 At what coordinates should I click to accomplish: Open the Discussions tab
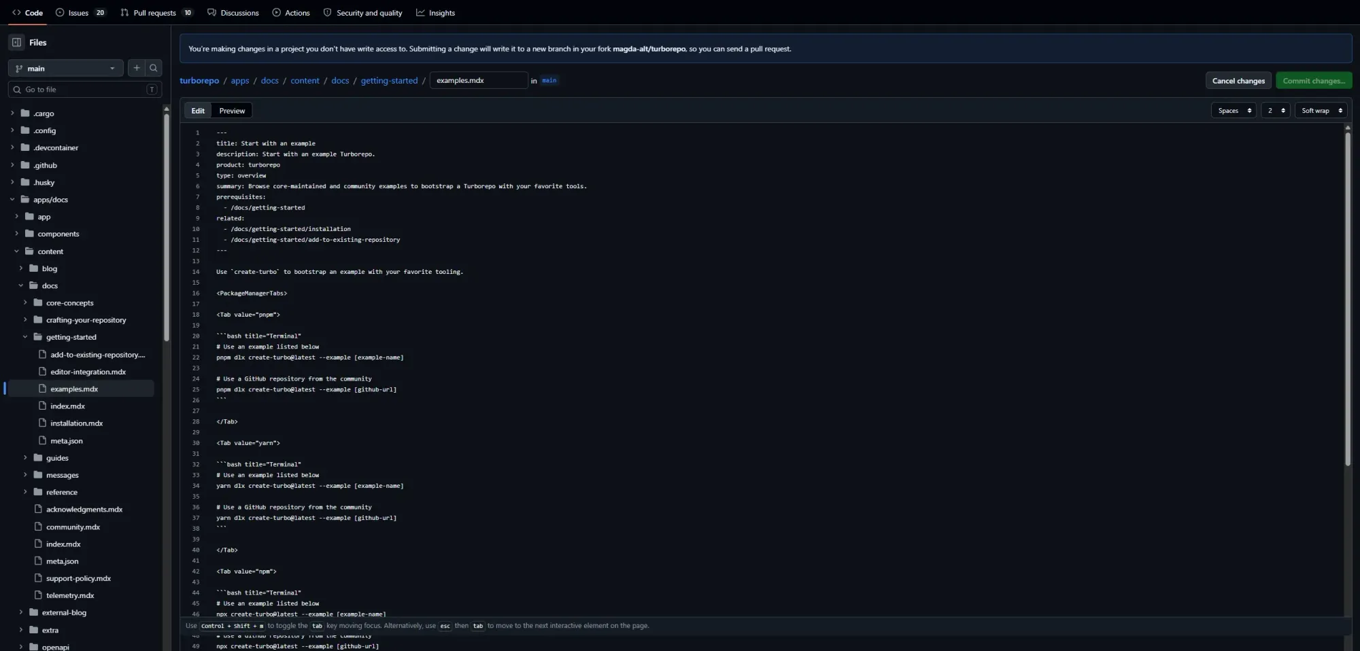tap(233, 13)
